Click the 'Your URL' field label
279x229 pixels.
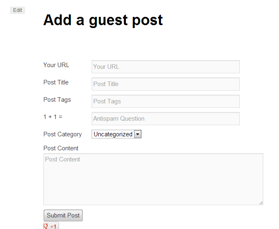point(56,65)
